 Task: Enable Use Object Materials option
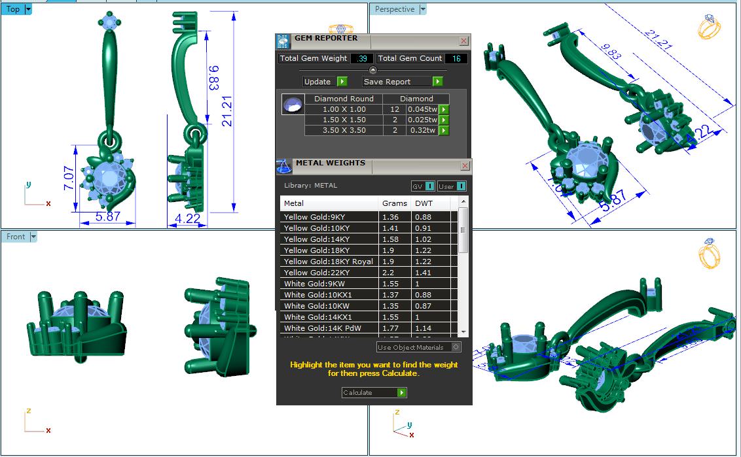456,347
